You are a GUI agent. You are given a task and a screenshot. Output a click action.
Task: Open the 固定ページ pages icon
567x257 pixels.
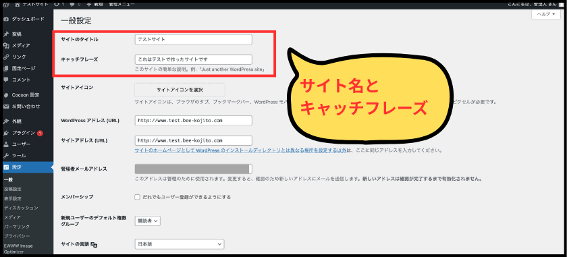point(6,68)
